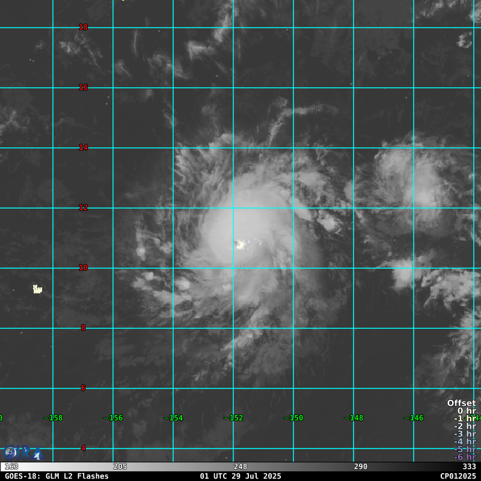Select the red latitude label 10
Image resolution: width=481 pixels, height=481 pixels.
coord(83,268)
